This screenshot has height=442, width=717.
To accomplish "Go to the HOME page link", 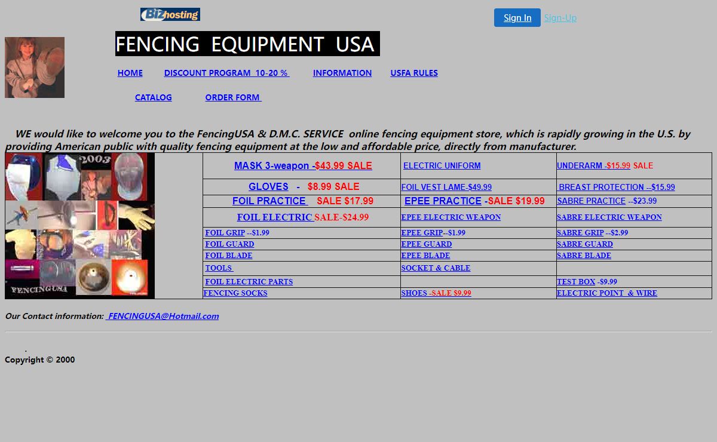I will pyautogui.click(x=130, y=73).
